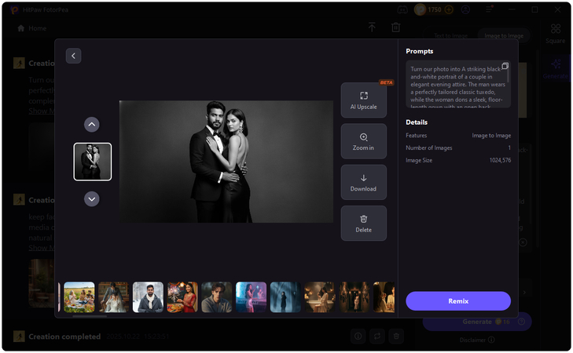
Task: Click the upload arrow icon in background toolbar
Action: pos(372,27)
